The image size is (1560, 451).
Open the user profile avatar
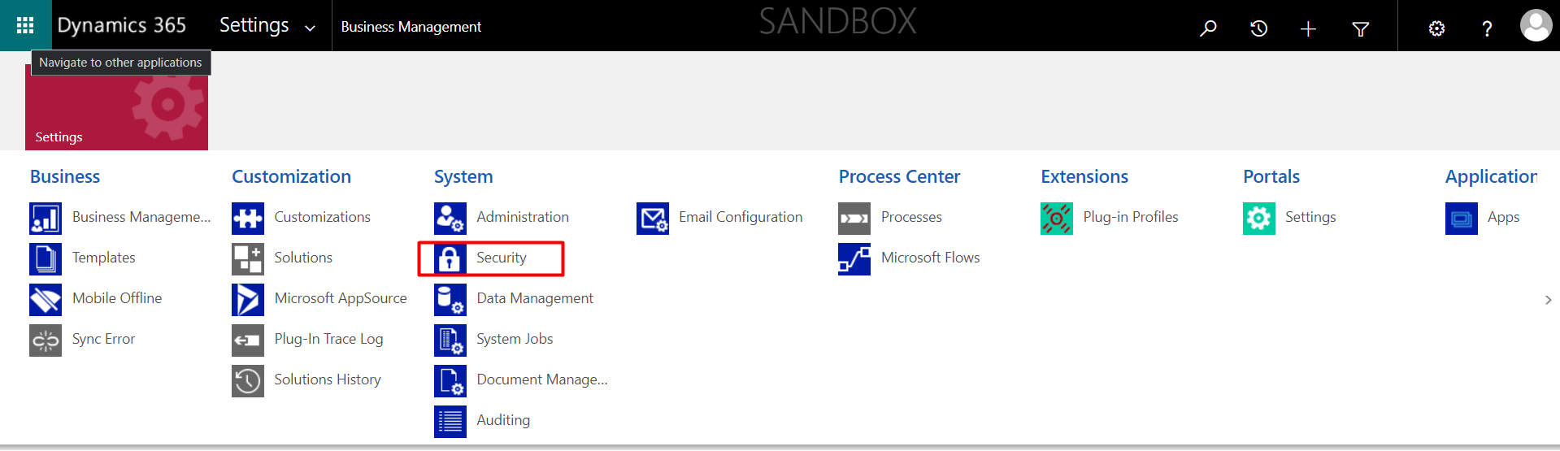1536,26
